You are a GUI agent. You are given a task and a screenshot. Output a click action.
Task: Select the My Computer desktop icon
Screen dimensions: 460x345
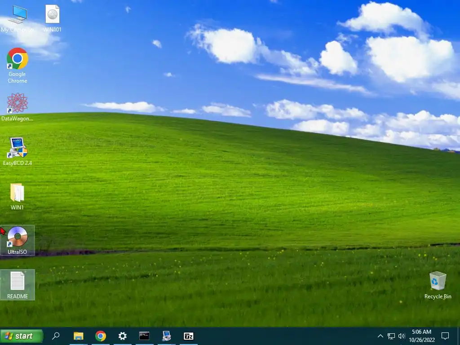click(18, 18)
